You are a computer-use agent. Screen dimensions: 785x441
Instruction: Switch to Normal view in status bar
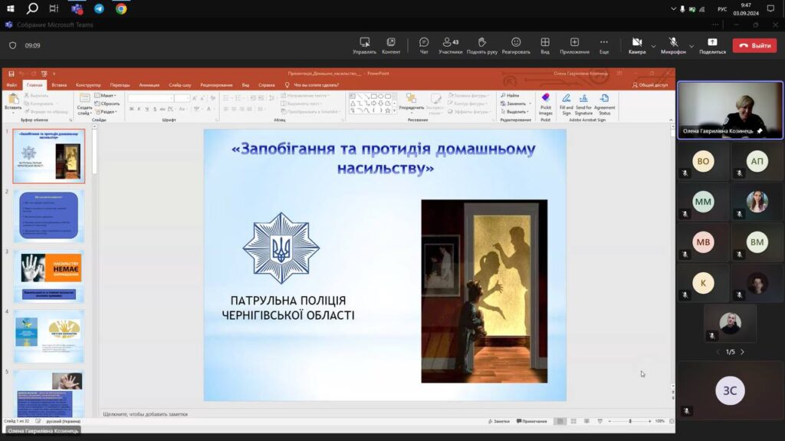tap(560, 422)
